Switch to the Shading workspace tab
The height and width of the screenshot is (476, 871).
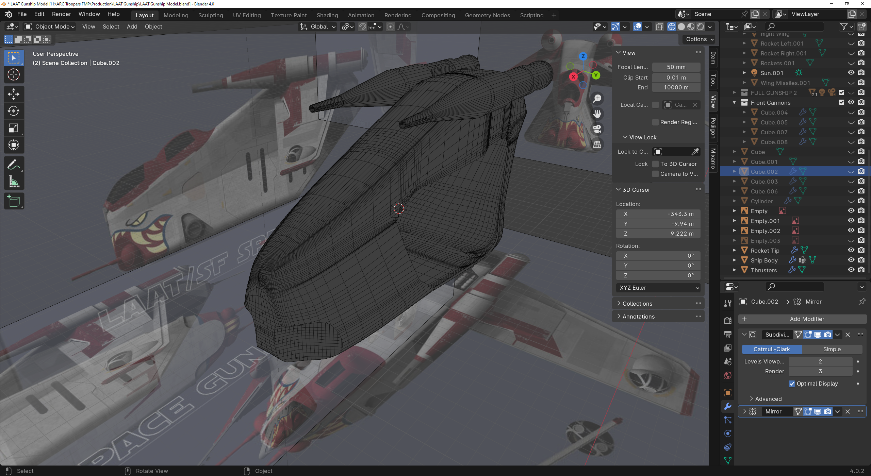(327, 15)
